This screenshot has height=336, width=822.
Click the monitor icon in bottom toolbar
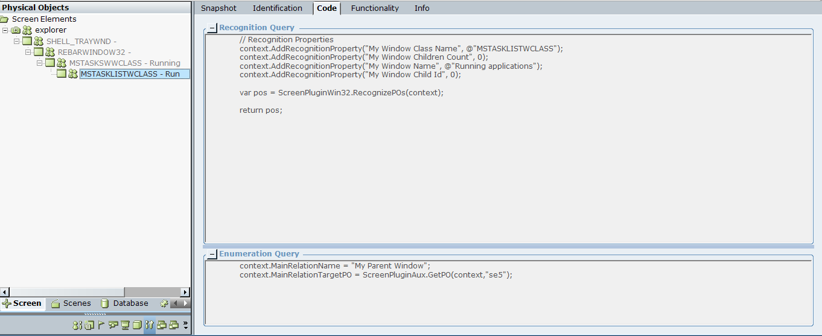coord(125,325)
